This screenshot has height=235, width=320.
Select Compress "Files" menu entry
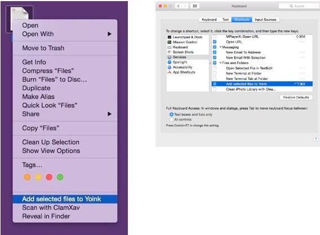tap(65, 71)
